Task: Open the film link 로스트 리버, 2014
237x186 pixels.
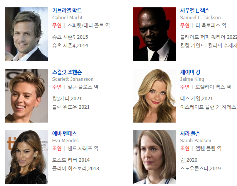Action: coord(71,160)
